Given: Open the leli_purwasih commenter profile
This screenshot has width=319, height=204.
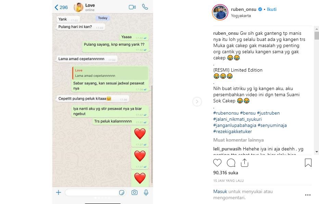Looking at the screenshot, I should 227,149.
